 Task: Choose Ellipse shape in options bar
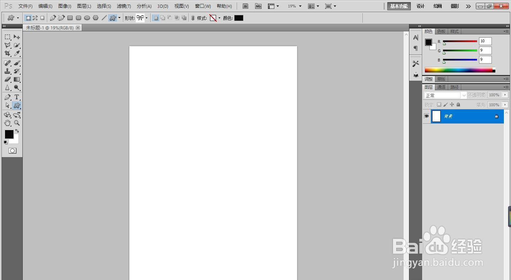(87, 18)
